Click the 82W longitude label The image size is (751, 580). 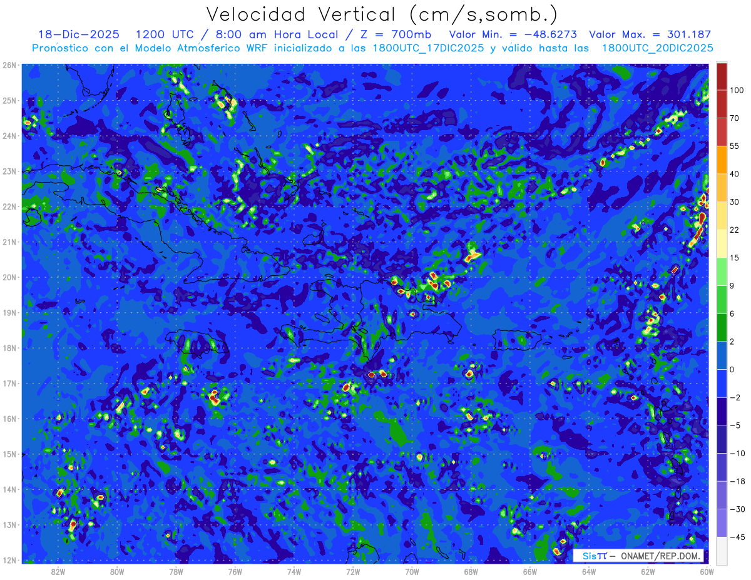pyautogui.click(x=58, y=572)
